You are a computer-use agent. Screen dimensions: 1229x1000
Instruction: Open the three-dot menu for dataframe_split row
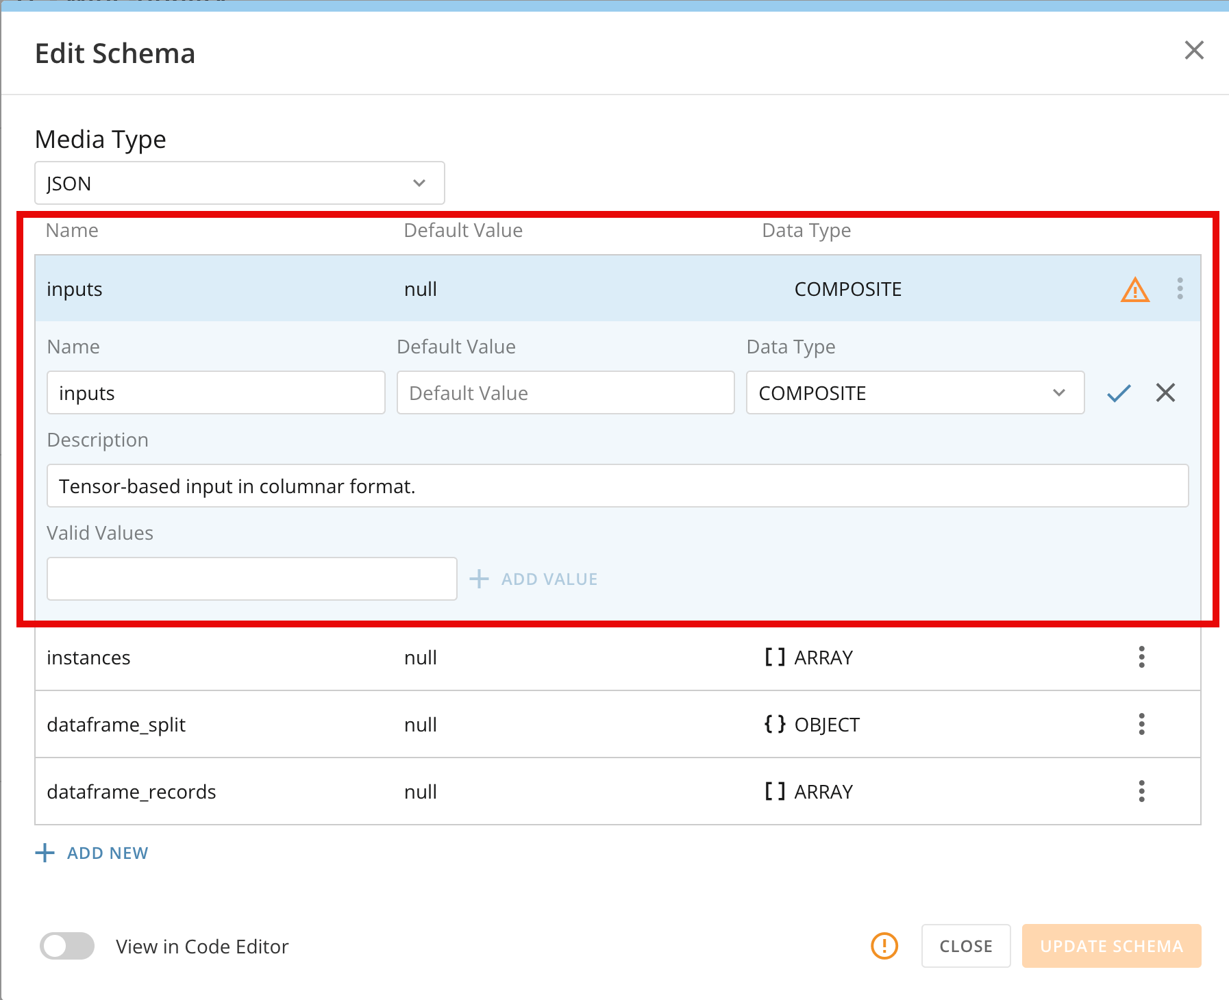tap(1141, 724)
